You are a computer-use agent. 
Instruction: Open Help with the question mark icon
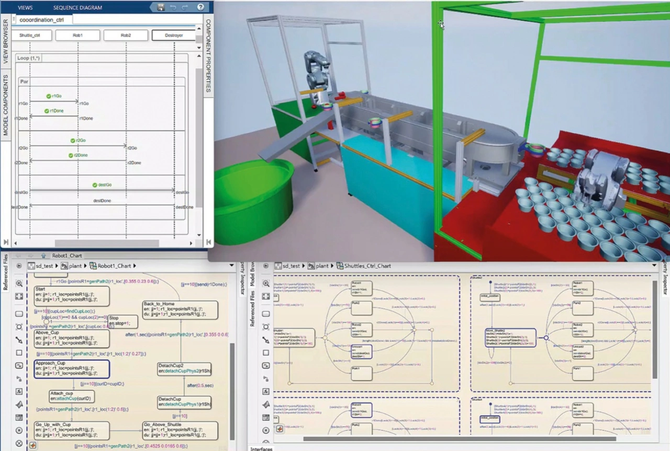200,7
